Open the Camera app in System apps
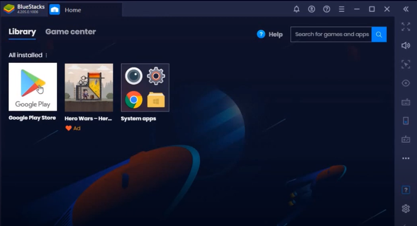Screen dimensions: 417x226 click(133, 76)
